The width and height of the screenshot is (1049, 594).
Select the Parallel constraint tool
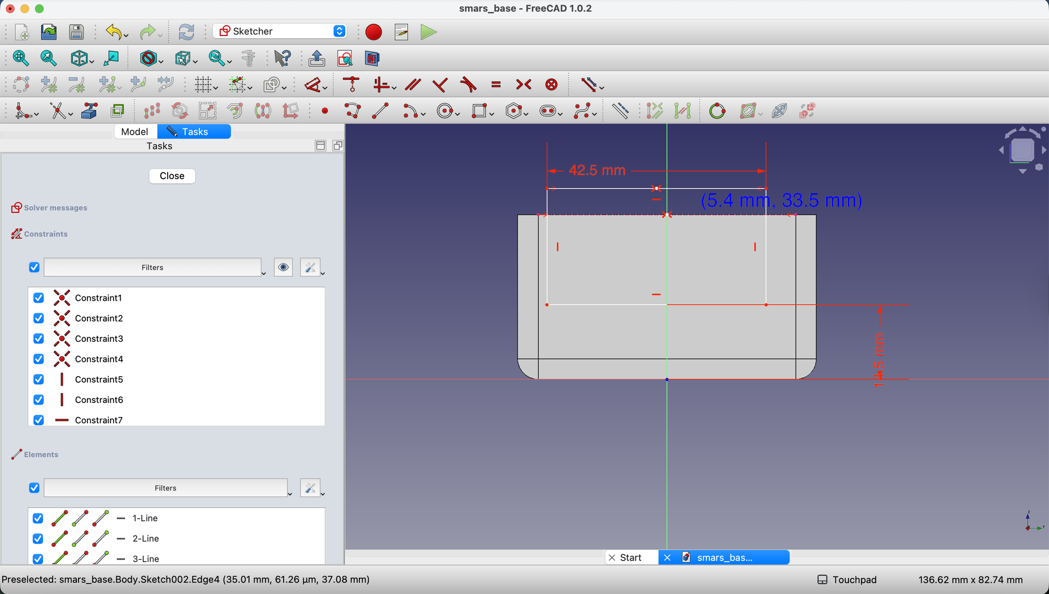click(x=413, y=85)
